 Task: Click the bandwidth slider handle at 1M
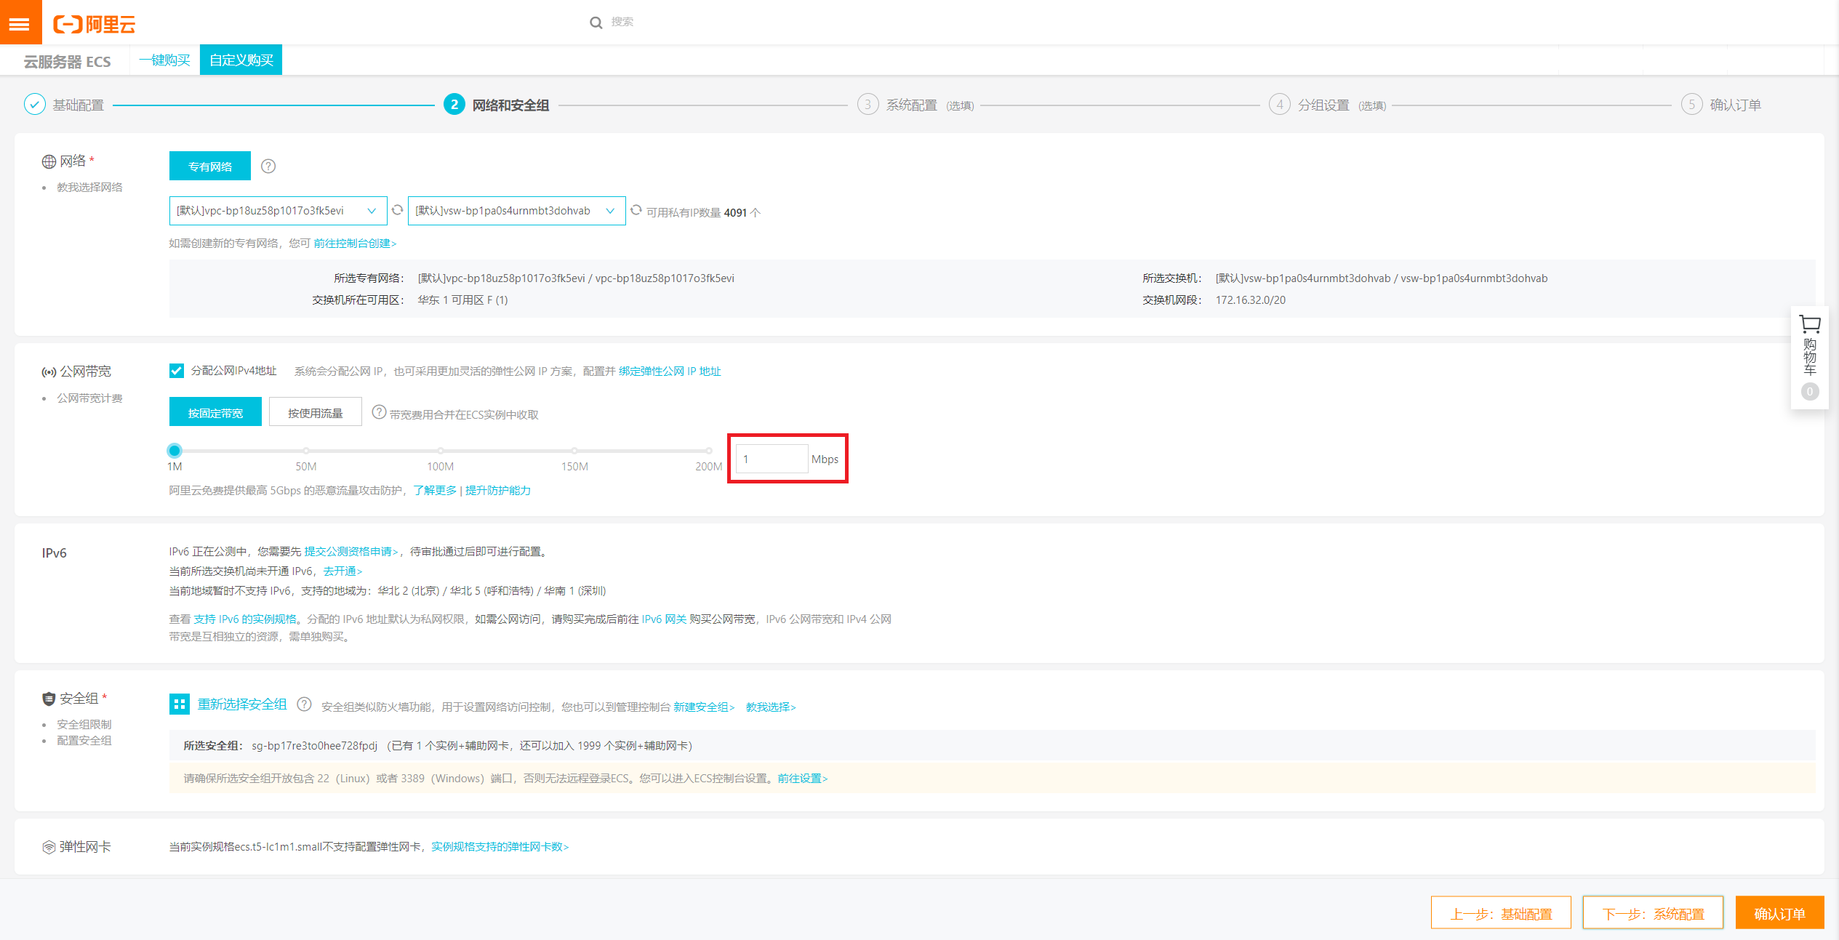pos(175,451)
